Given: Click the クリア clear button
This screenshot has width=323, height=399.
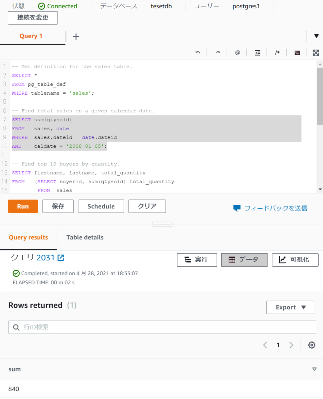Looking at the screenshot, I should coord(147,206).
